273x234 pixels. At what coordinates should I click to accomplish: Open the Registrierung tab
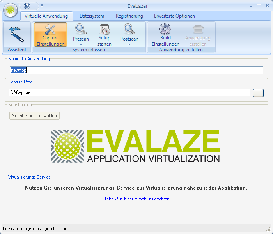(129, 16)
